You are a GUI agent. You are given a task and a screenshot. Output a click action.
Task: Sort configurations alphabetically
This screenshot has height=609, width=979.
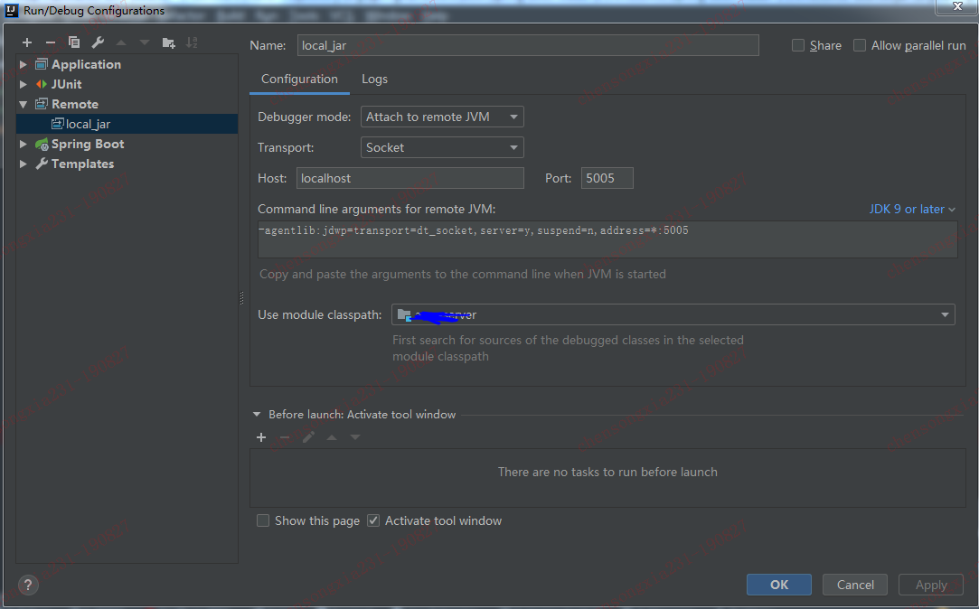(x=192, y=42)
